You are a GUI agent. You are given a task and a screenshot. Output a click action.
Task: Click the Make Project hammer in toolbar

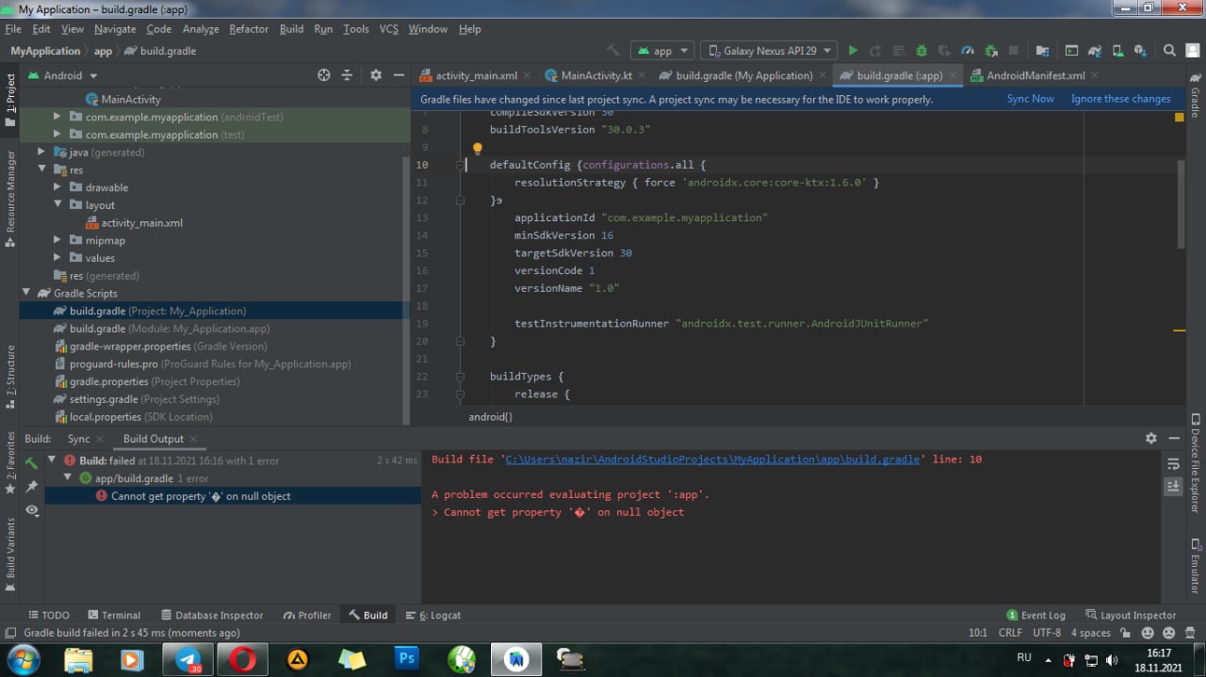613,51
